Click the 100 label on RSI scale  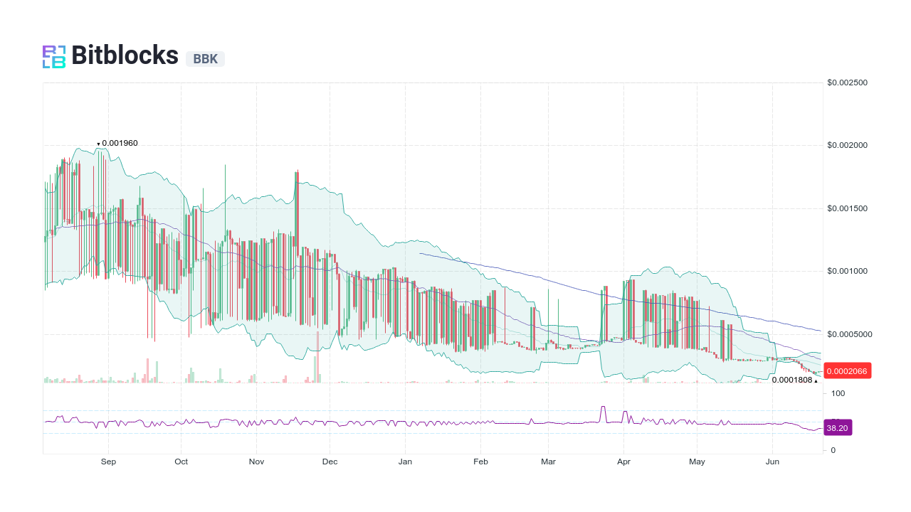[x=837, y=393]
